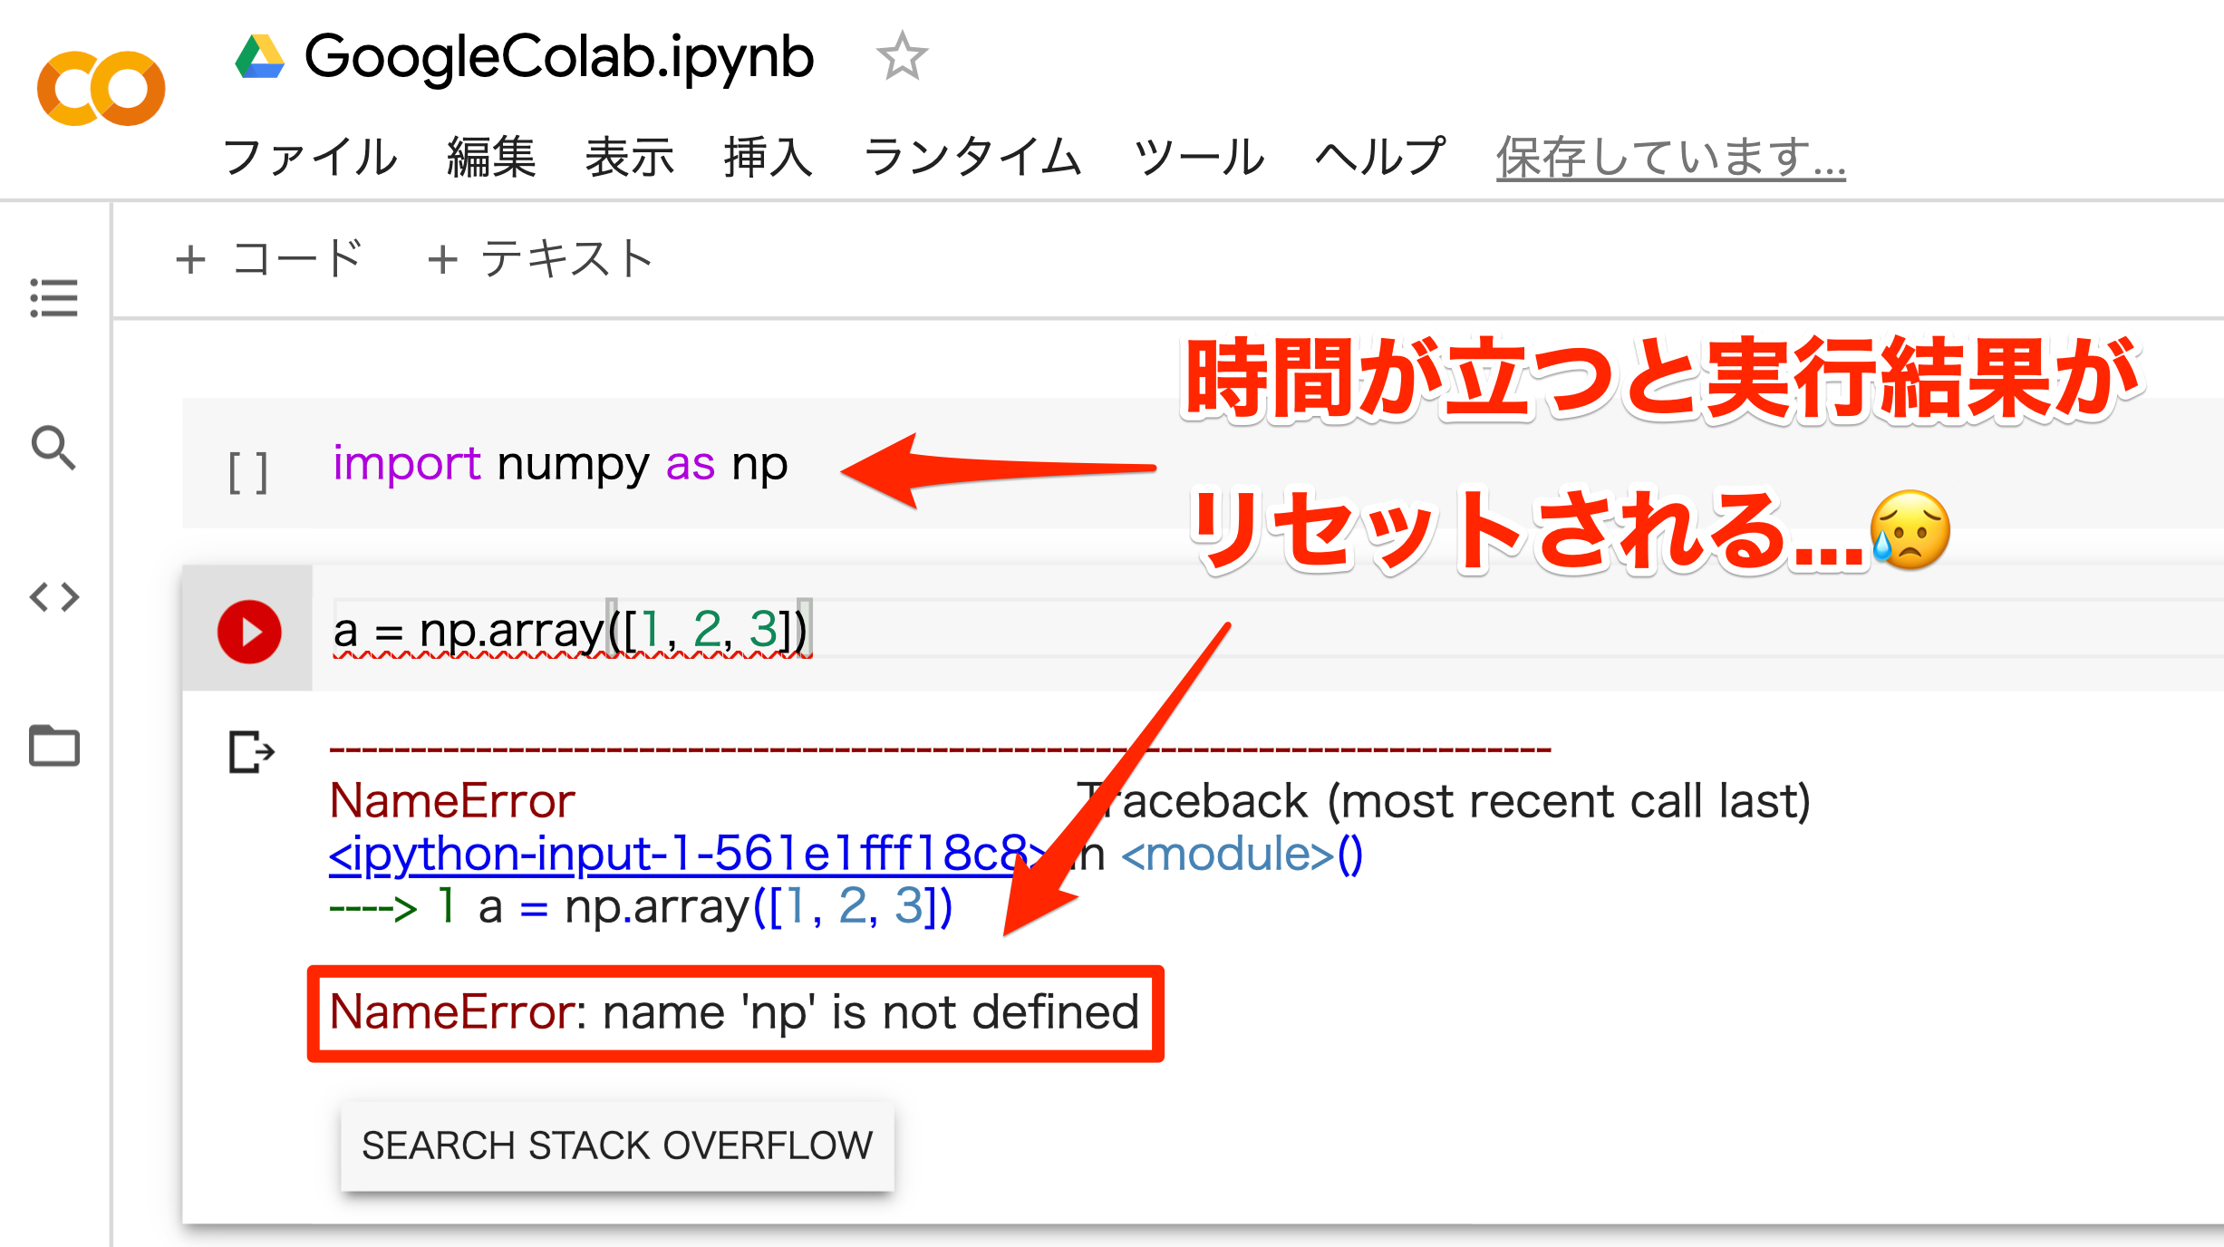
Task: Add a new code cell with + コード
Action: coord(269,259)
